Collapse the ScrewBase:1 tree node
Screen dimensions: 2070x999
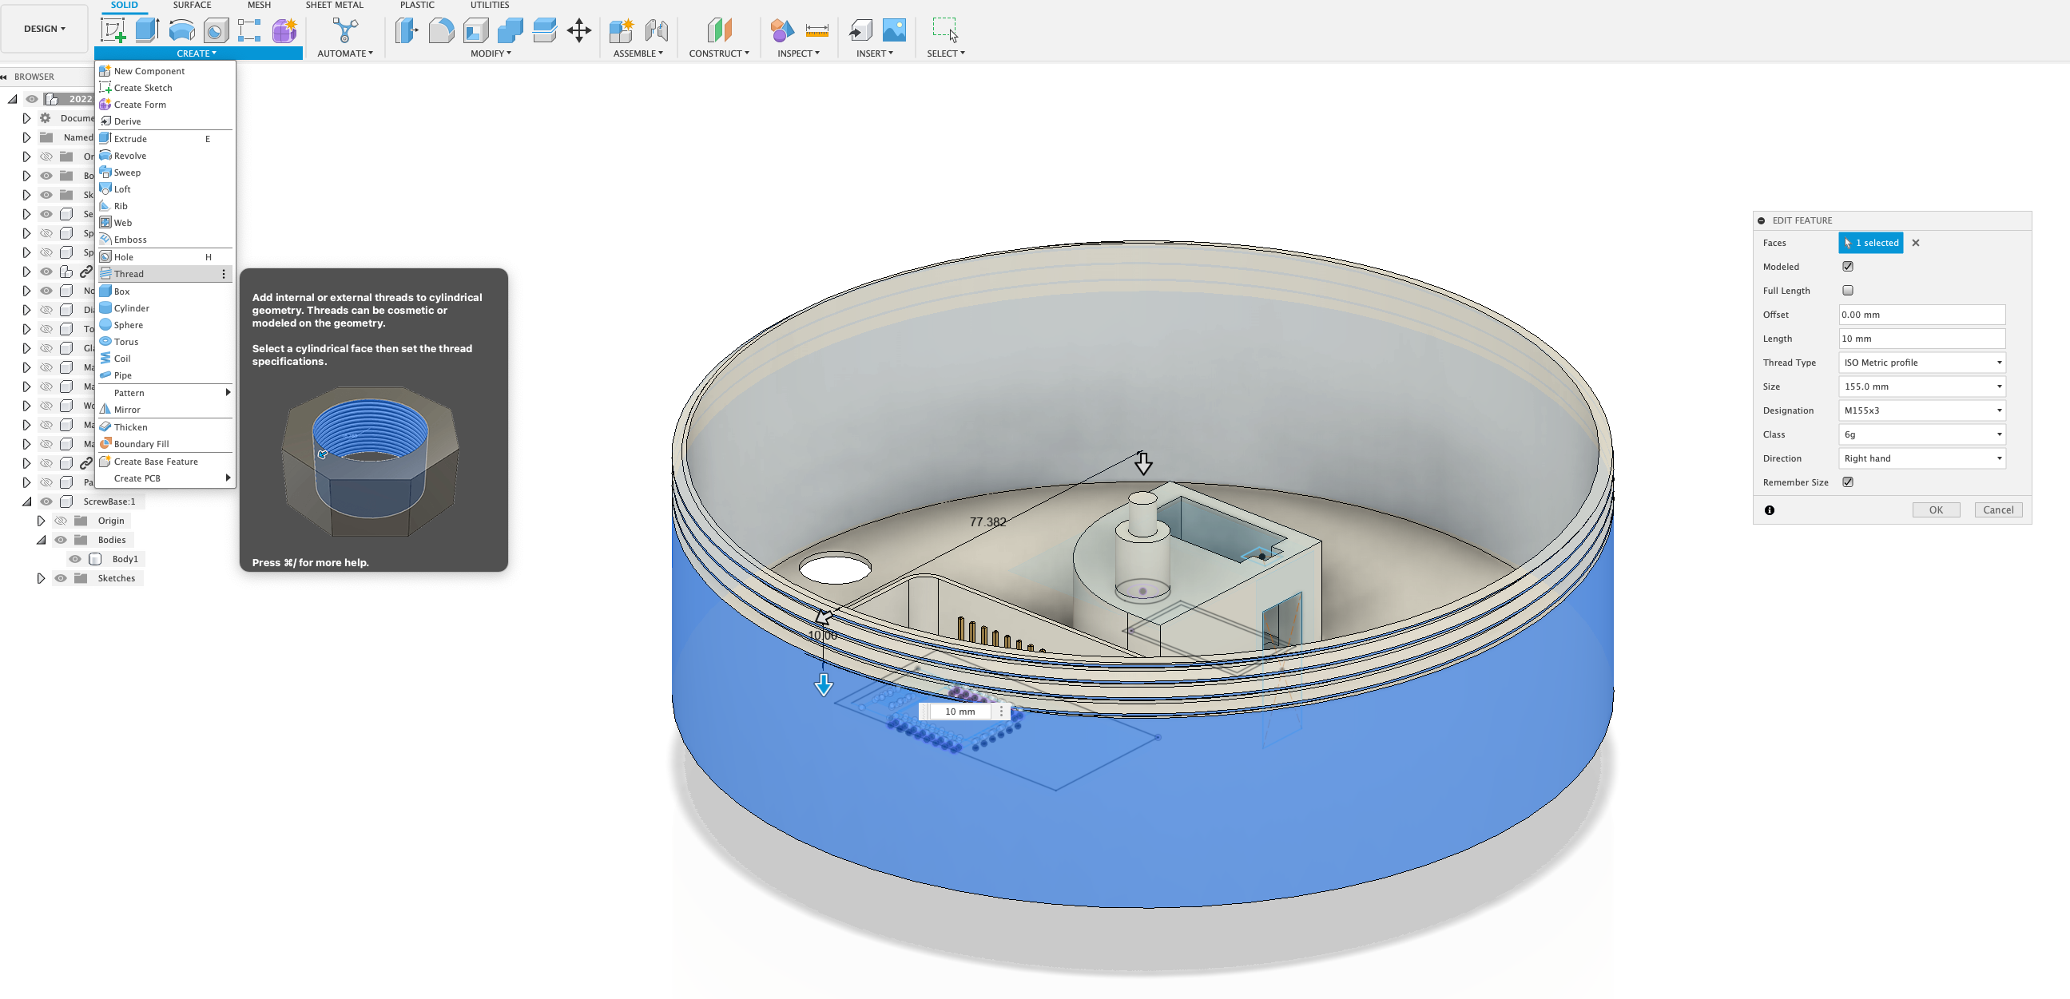click(26, 501)
